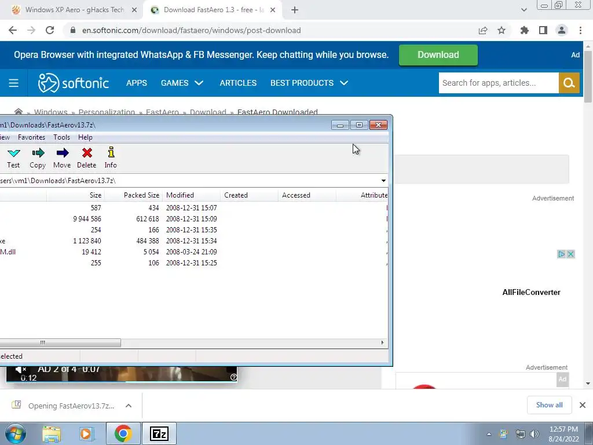The width and height of the screenshot is (593, 445).
Task: Open Chrome tab search dropdown
Action: coord(524,10)
